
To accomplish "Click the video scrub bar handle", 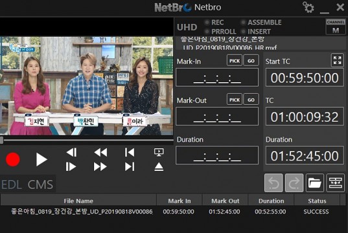I will tap(1, 140).
